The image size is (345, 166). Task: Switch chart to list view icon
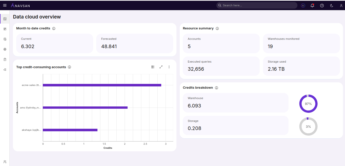pos(153,67)
